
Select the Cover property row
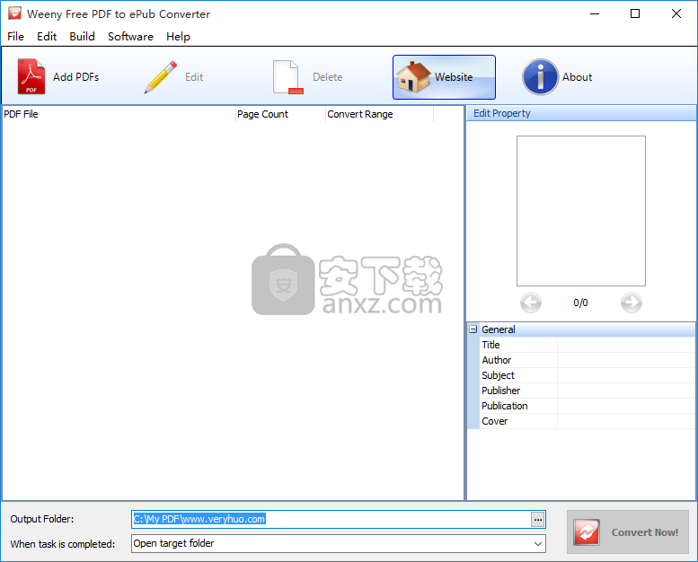pos(588,421)
